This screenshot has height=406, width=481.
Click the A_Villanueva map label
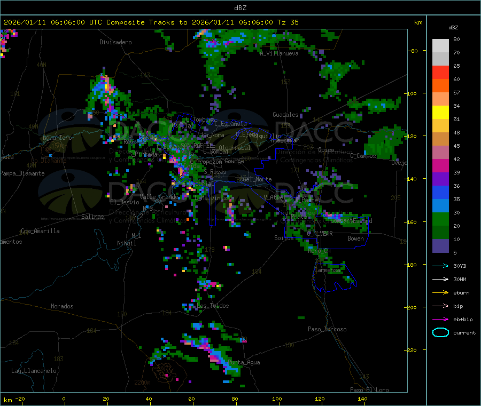click(279, 53)
